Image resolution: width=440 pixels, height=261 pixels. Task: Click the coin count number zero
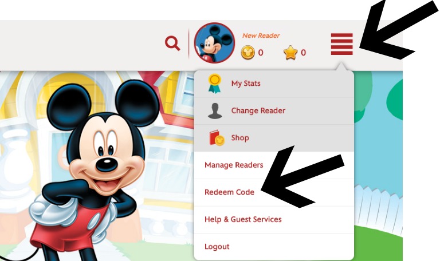[261, 53]
